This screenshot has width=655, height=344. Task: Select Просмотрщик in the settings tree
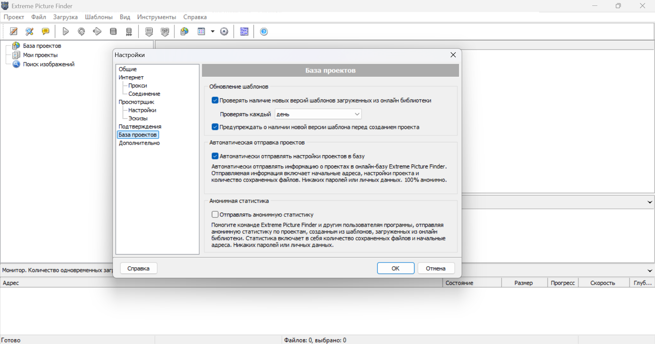point(136,102)
